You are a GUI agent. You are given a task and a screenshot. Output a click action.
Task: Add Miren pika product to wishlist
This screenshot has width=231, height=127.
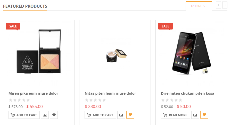tap(54, 115)
